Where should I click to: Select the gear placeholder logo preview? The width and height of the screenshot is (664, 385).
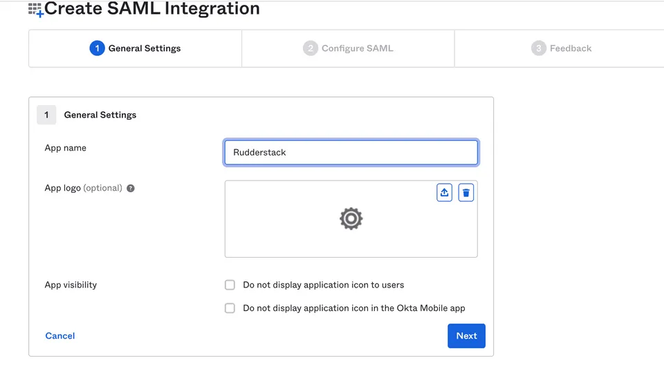pyautogui.click(x=351, y=218)
